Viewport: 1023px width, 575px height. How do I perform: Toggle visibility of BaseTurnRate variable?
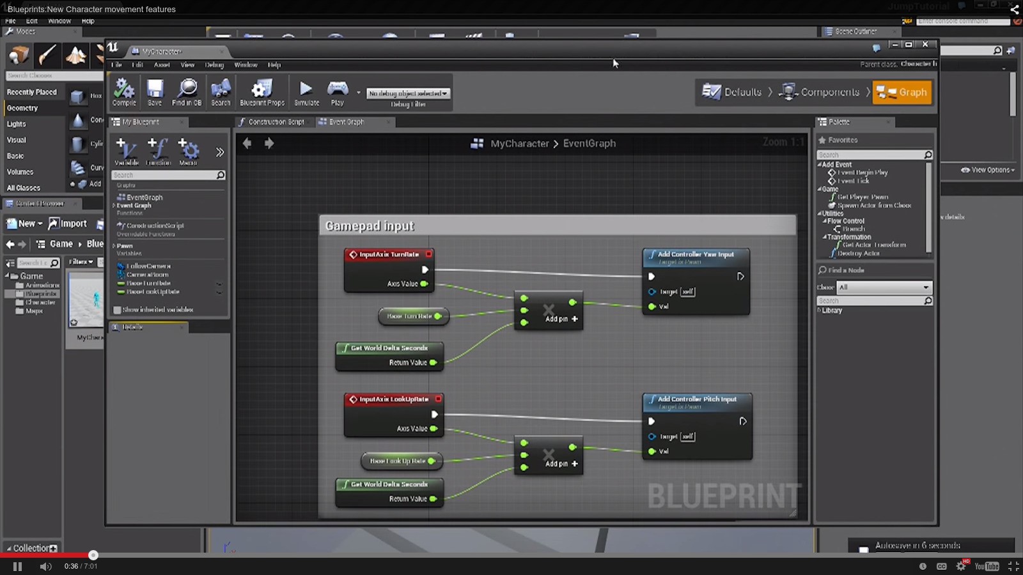tap(219, 283)
